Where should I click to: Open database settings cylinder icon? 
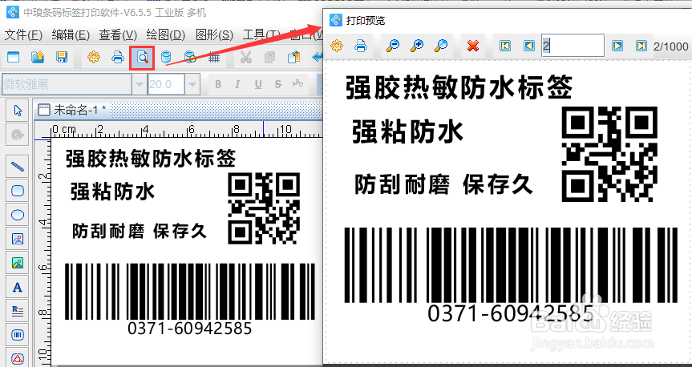point(166,57)
